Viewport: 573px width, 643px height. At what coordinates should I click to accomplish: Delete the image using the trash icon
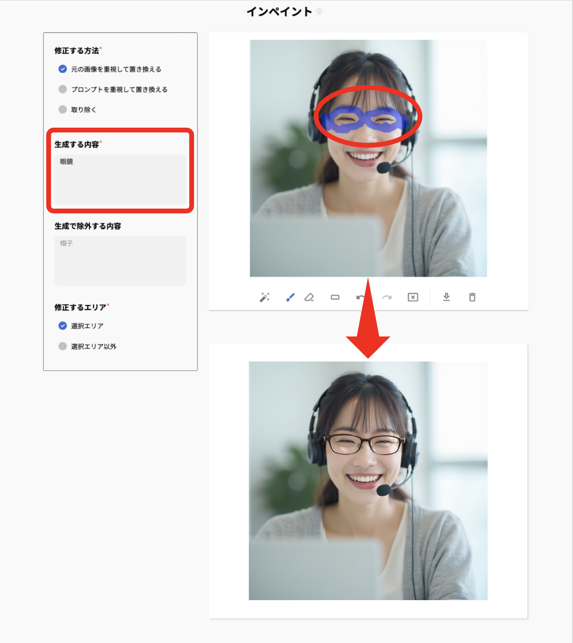pyautogui.click(x=472, y=297)
